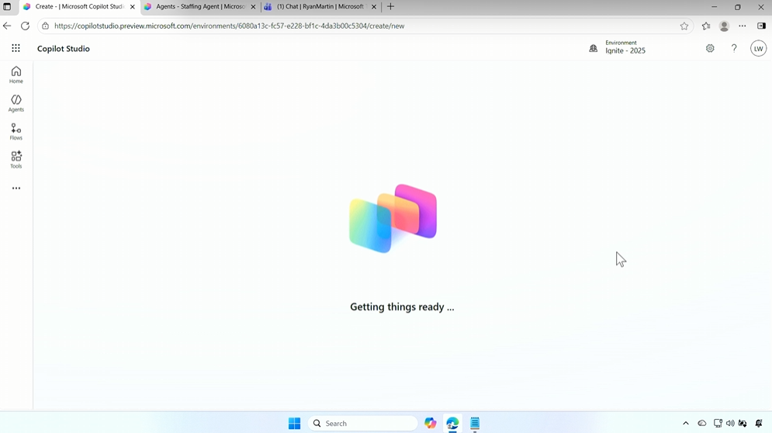
Task: Open the Tools section
Action: (16, 160)
